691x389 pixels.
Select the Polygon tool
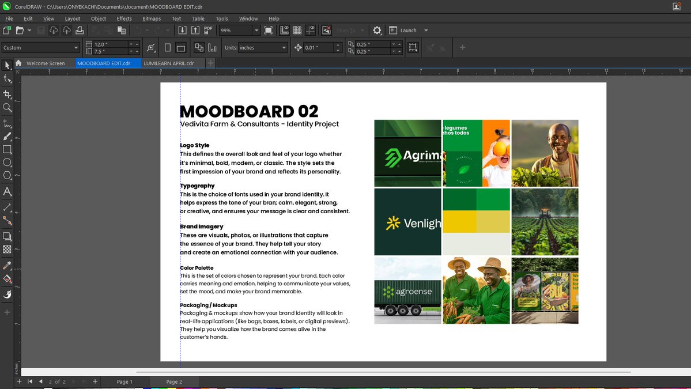pyautogui.click(x=7, y=176)
